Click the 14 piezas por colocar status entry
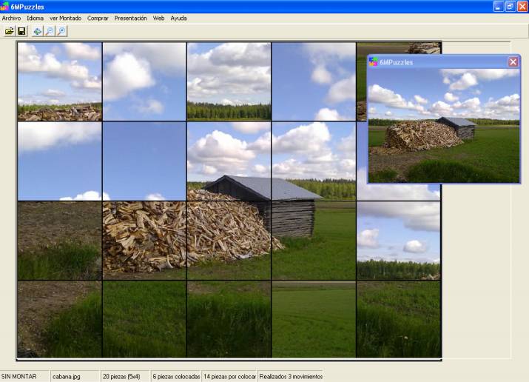The image size is (529, 382). pyautogui.click(x=229, y=377)
